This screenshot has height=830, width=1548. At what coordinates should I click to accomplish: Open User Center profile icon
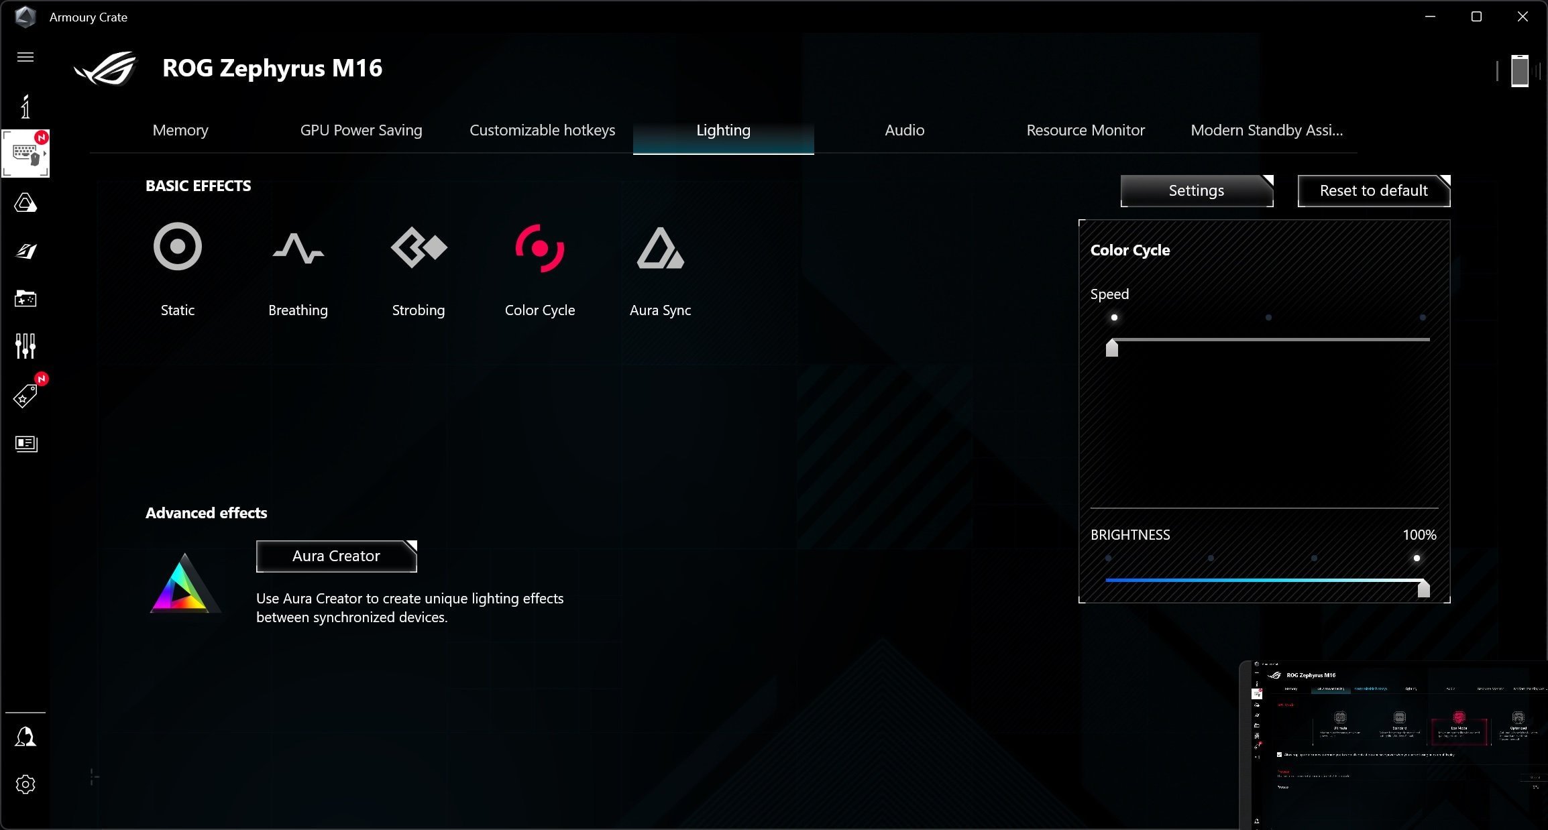[25, 736]
